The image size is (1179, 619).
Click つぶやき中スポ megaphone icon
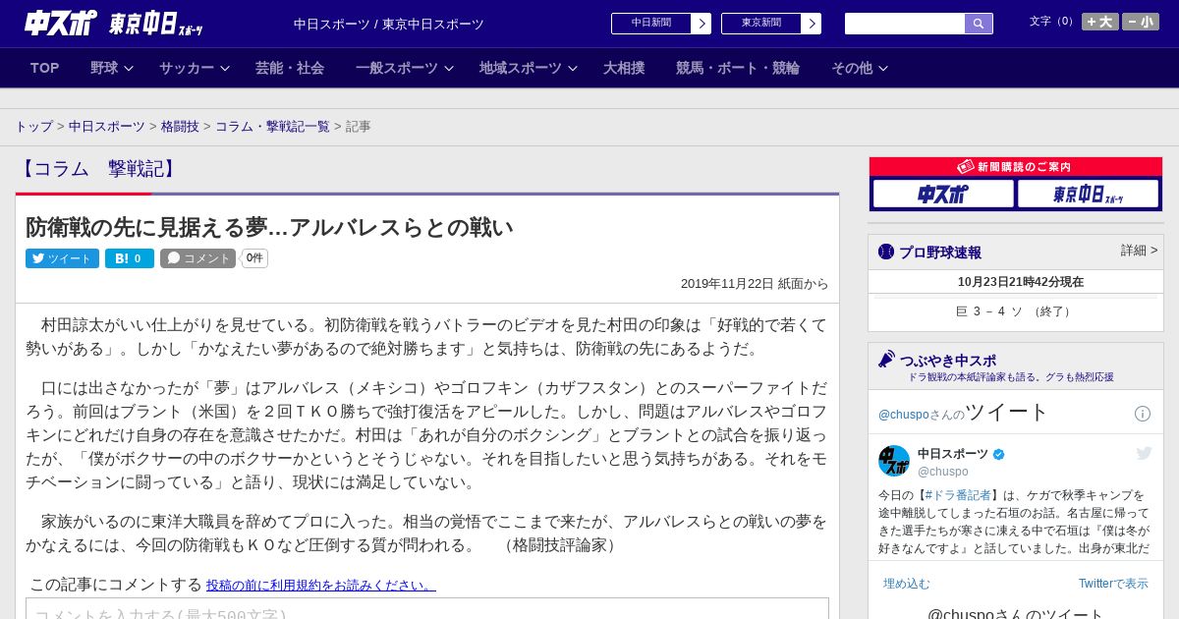(887, 360)
